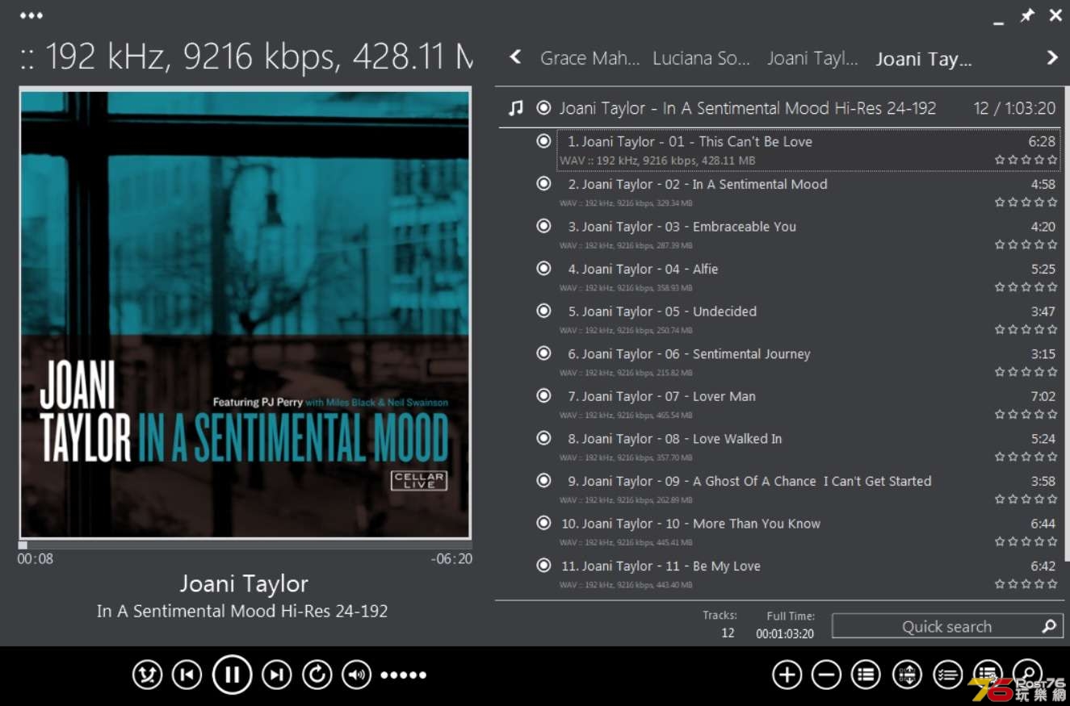Toggle check mark for Lover Man

[x=544, y=395]
